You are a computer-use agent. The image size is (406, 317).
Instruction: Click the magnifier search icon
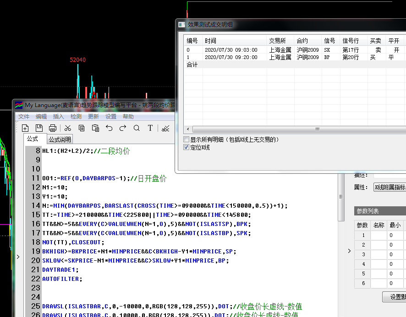(x=137, y=128)
